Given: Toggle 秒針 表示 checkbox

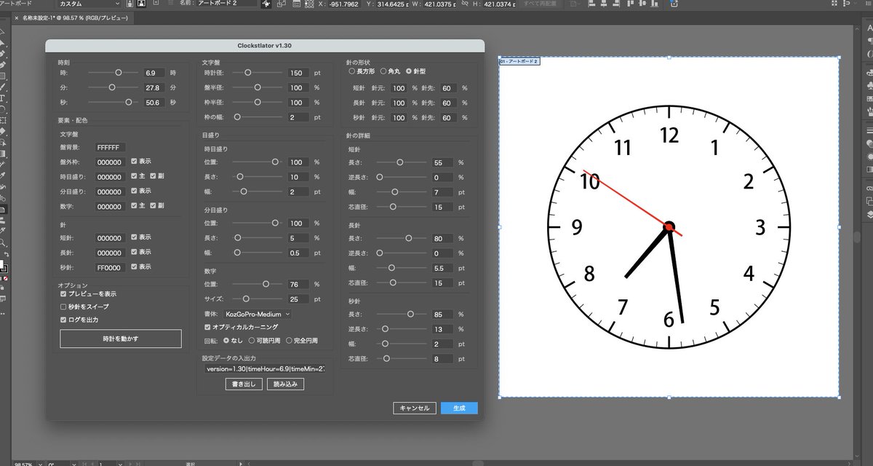Looking at the screenshot, I should 135,266.
